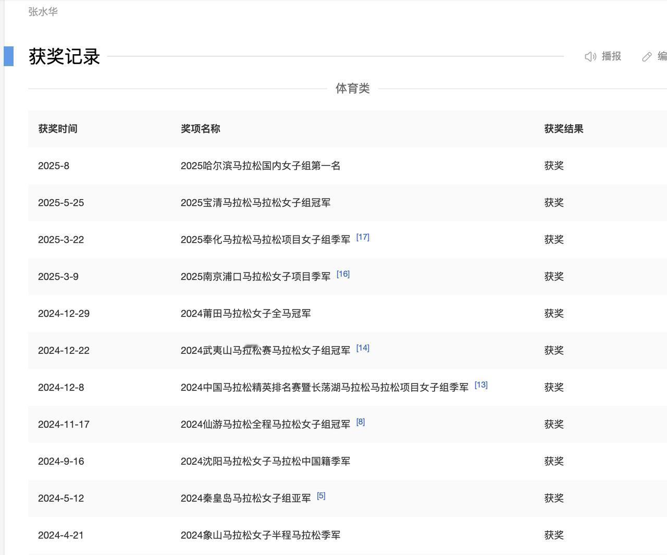Click the 播报 speaker icon
The image size is (667, 555).
pyautogui.click(x=590, y=56)
